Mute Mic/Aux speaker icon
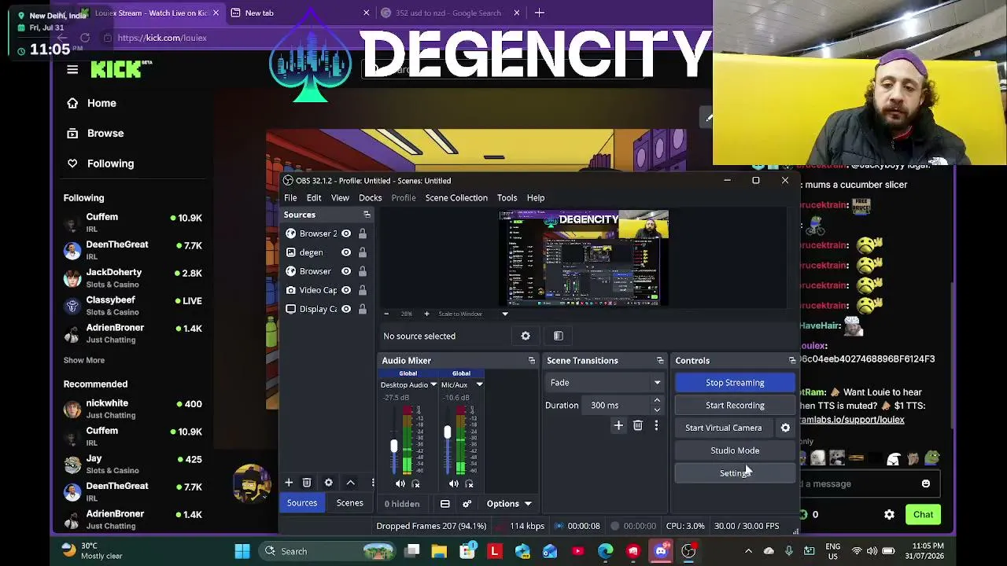The width and height of the screenshot is (1007, 566). [454, 484]
